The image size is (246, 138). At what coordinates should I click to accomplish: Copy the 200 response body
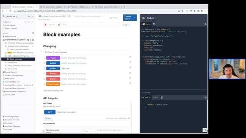pyautogui.click(x=205, y=97)
